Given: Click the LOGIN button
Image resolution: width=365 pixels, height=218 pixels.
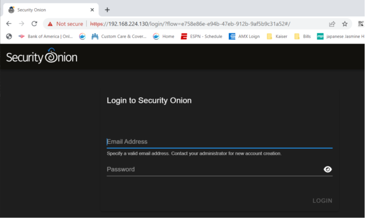Looking at the screenshot, I should tap(322, 201).
